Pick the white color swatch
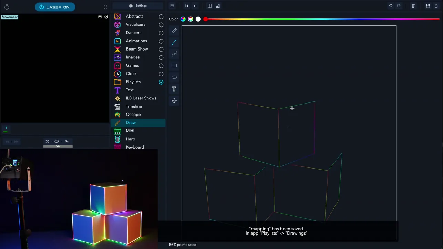The width and height of the screenshot is (443, 249). pyautogui.click(x=198, y=19)
